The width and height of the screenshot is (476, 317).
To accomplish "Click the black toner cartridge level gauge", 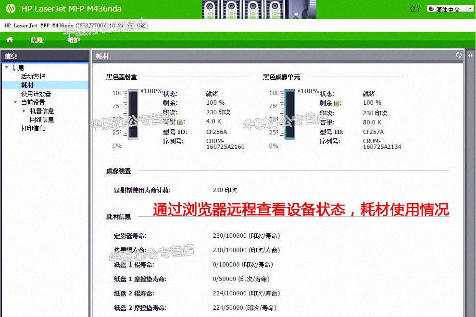I will click(x=132, y=115).
